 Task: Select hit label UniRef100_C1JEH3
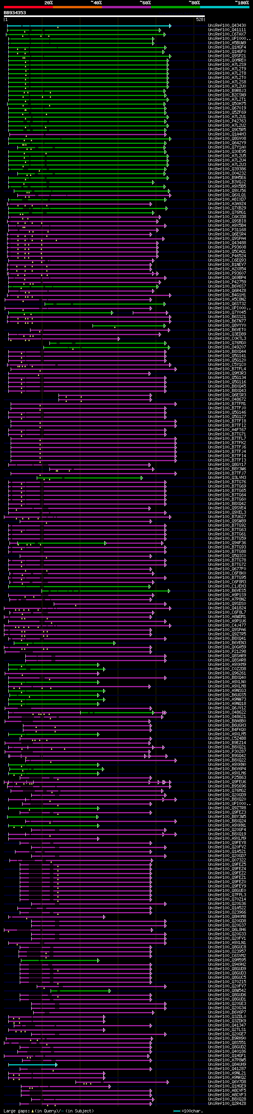pyautogui.click(x=227, y=587)
